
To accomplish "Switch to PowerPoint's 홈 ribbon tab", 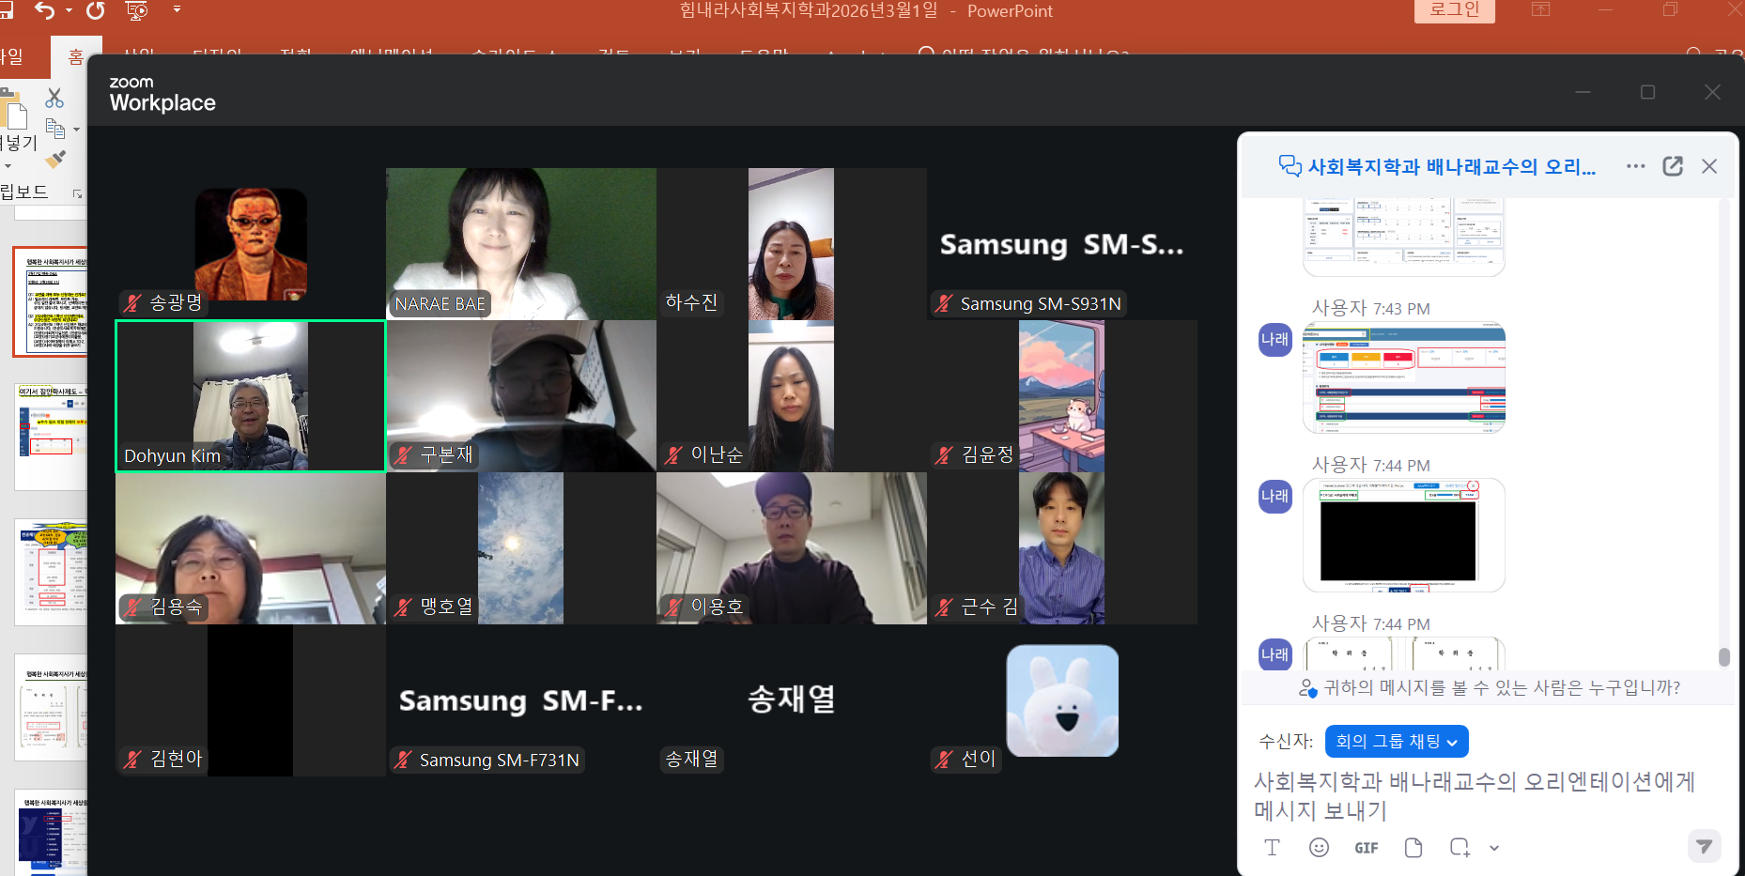I will pos(76,55).
